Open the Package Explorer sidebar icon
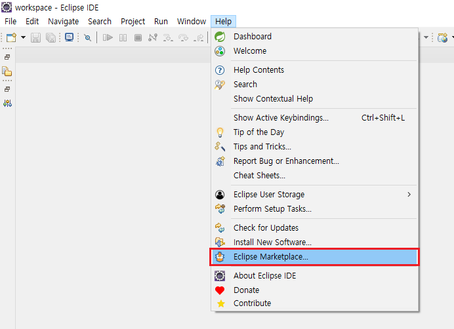The height and width of the screenshot is (329, 454). pyautogui.click(x=7, y=71)
